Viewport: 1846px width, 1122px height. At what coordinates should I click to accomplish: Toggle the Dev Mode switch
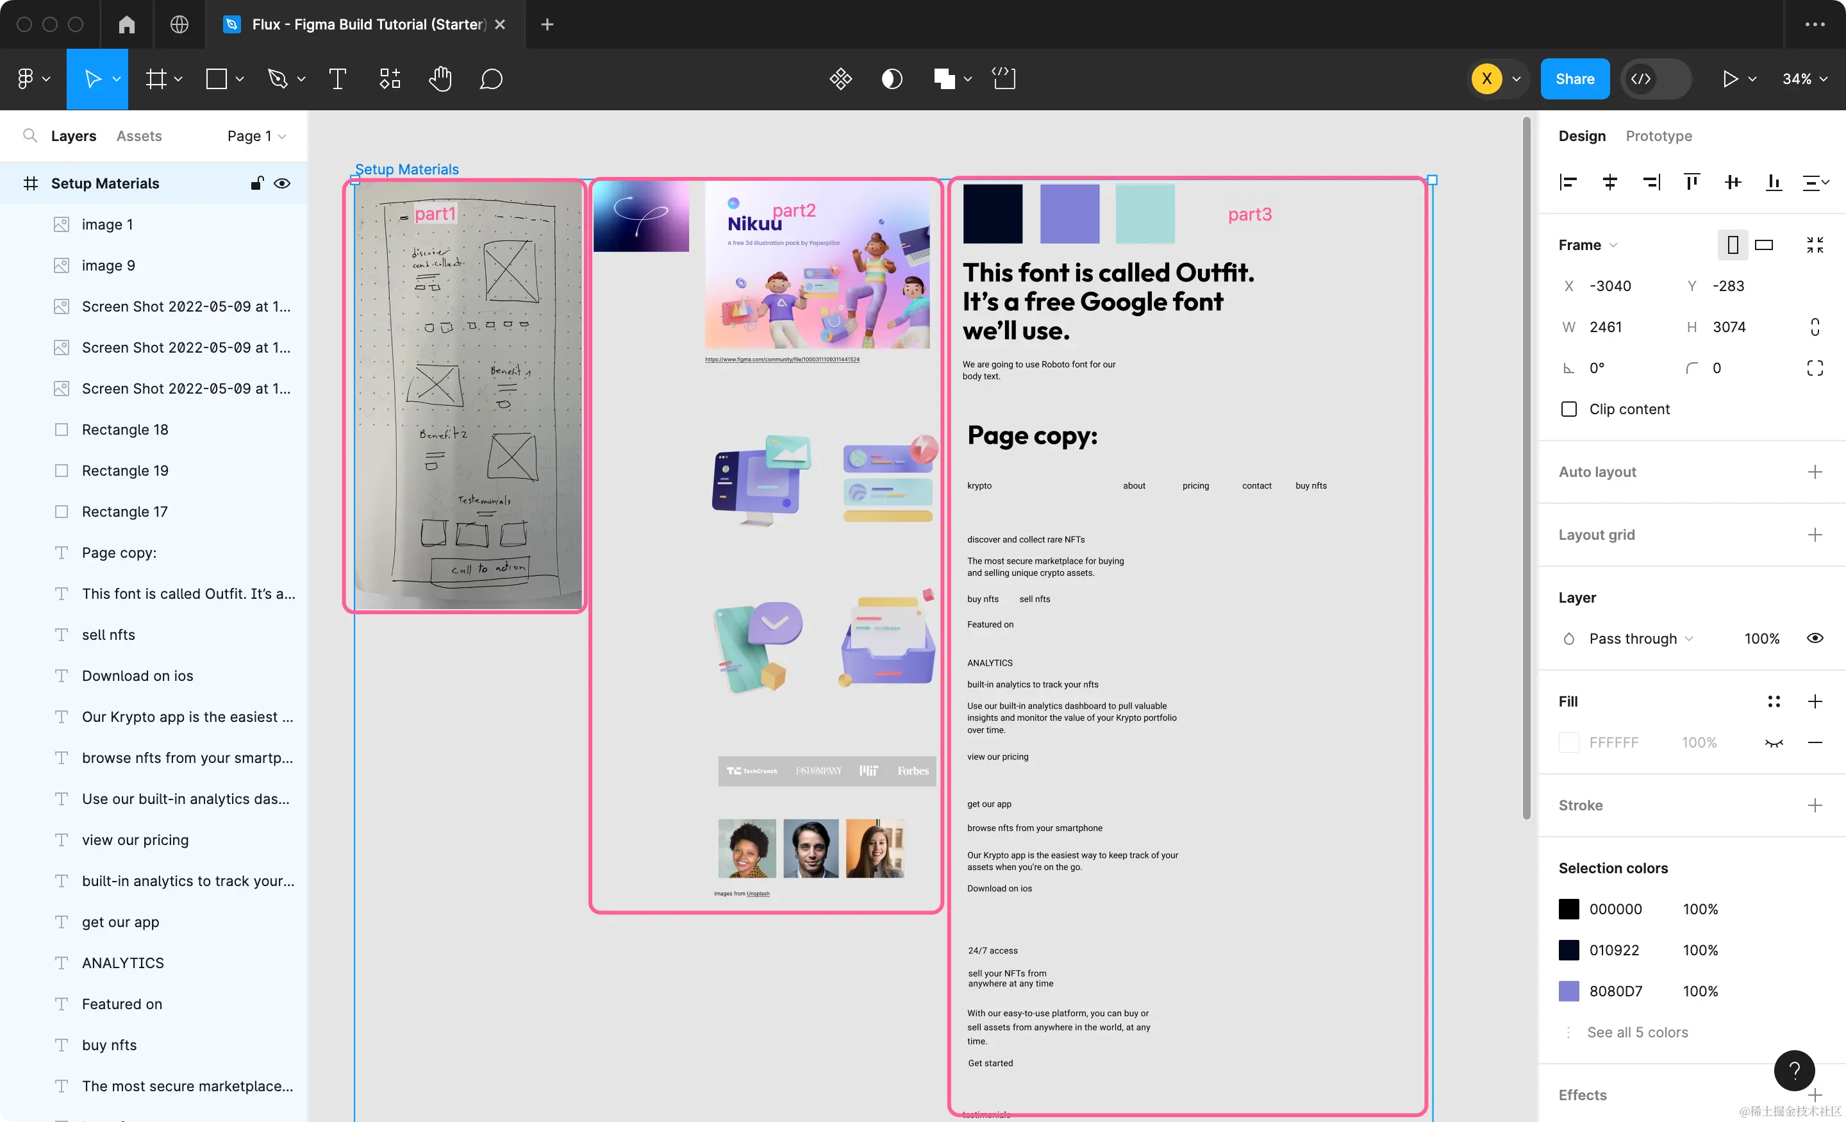click(1655, 80)
